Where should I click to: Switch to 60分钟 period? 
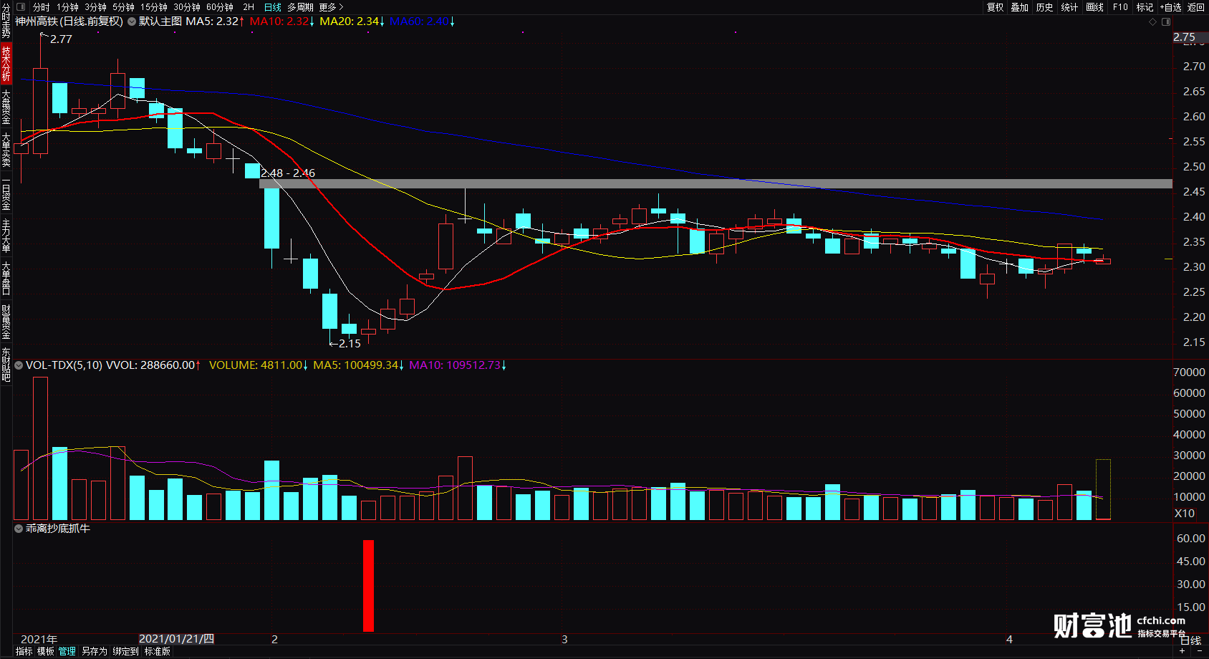point(220,7)
